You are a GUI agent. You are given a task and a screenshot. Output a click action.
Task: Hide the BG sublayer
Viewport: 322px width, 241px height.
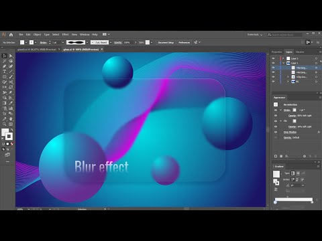(x=273, y=82)
